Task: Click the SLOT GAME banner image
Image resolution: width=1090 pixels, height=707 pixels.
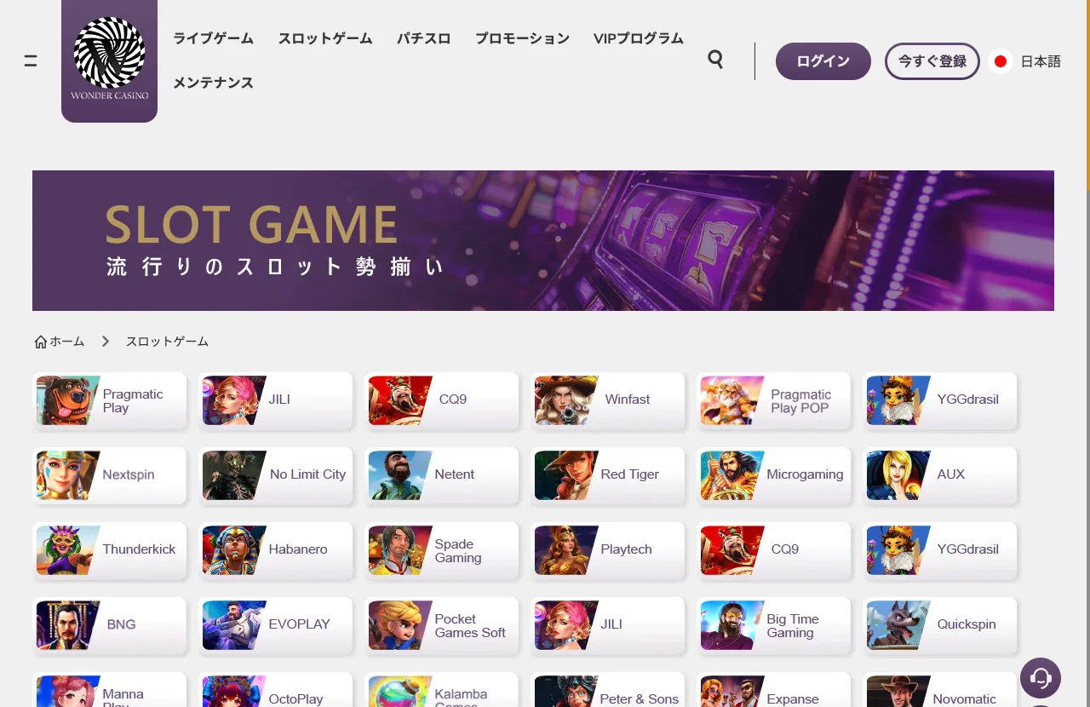Action: [x=543, y=240]
